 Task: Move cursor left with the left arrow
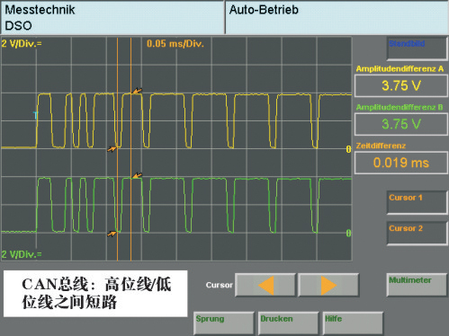[x=265, y=285]
